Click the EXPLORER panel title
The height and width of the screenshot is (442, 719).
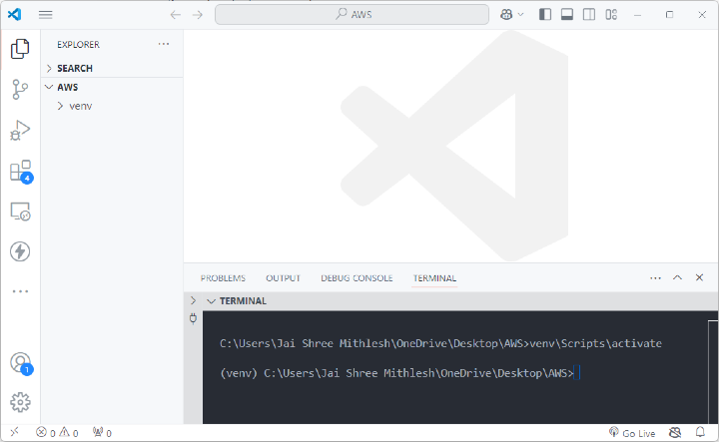79,45
